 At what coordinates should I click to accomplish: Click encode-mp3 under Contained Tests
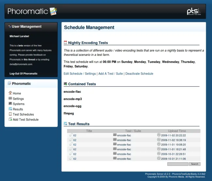[73, 99]
